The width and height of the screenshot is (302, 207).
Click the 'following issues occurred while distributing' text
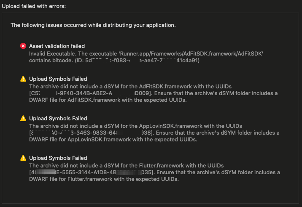tap(93, 25)
